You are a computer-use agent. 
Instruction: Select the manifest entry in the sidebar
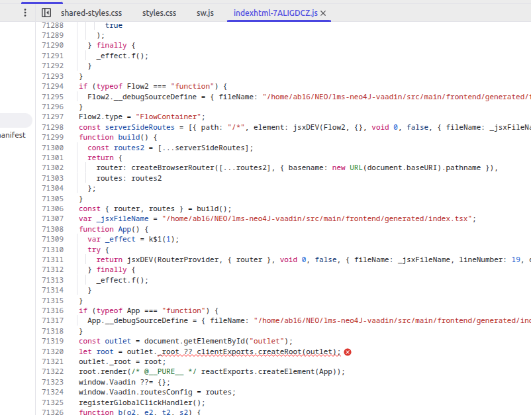(x=13, y=135)
